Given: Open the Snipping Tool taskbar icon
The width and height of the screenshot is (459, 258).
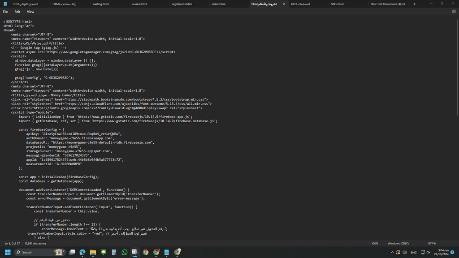Looking at the screenshot, I should [x=135, y=252].
